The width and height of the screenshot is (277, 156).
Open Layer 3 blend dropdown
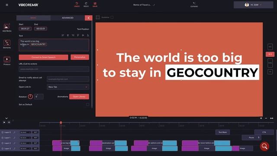pyautogui.click(x=26, y=149)
